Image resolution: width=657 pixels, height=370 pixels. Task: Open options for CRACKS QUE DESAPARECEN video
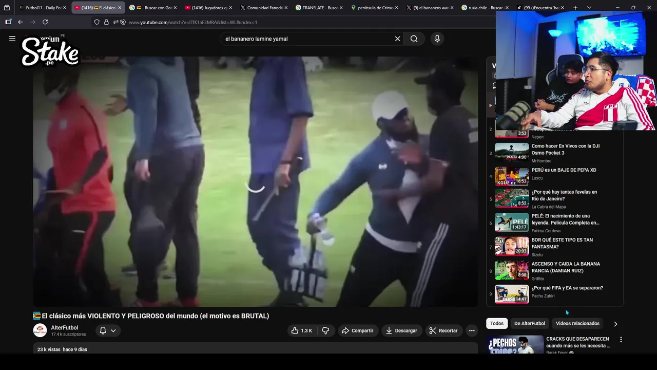pyautogui.click(x=621, y=340)
